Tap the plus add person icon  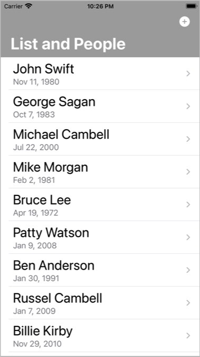coord(184,22)
